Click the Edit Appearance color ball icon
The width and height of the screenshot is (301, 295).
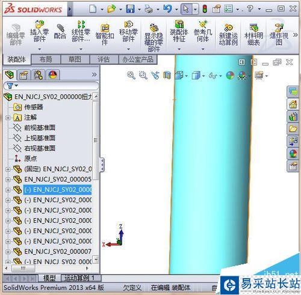230,76
